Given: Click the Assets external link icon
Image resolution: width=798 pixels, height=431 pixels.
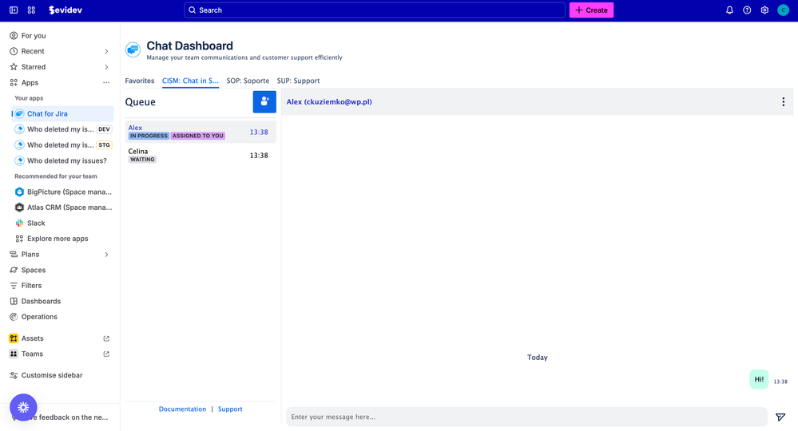Looking at the screenshot, I should (x=106, y=338).
